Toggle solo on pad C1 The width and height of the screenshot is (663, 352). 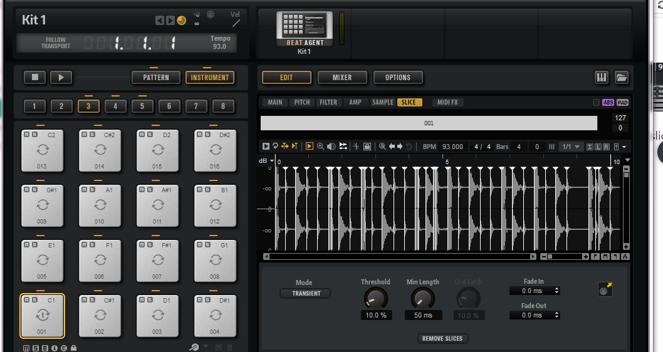tap(34, 299)
